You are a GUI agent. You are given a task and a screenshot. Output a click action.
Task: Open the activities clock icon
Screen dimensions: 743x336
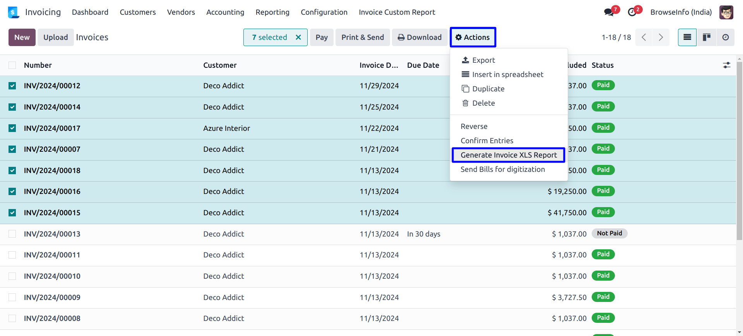pyautogui.click(x=632, y=12)
